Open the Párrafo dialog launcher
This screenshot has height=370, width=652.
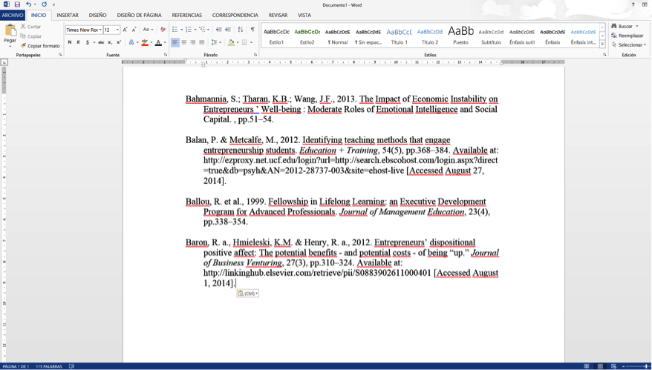pos(255,55)
